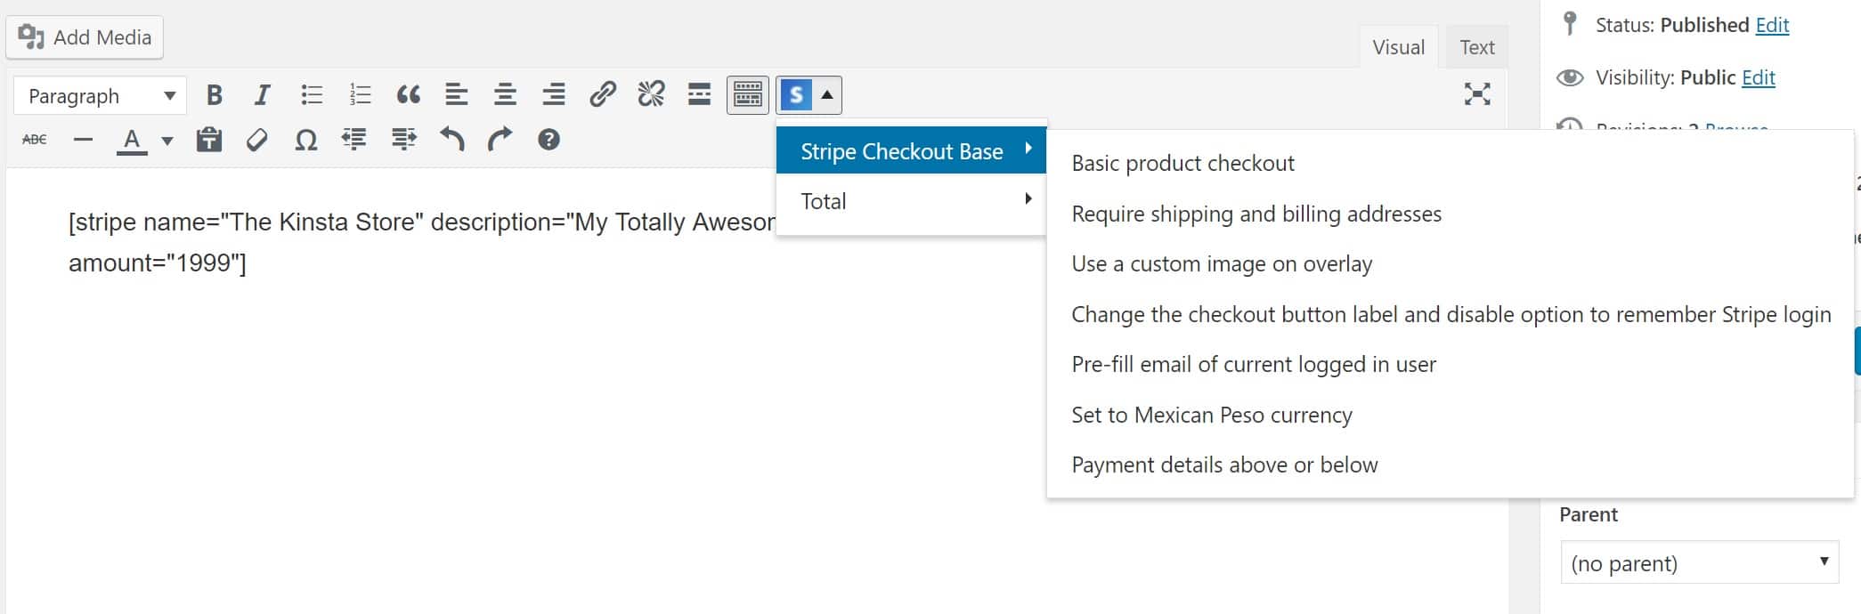
Task: Toggle bold formatting in the editor toolbar
Action: (x=214, y=95)
